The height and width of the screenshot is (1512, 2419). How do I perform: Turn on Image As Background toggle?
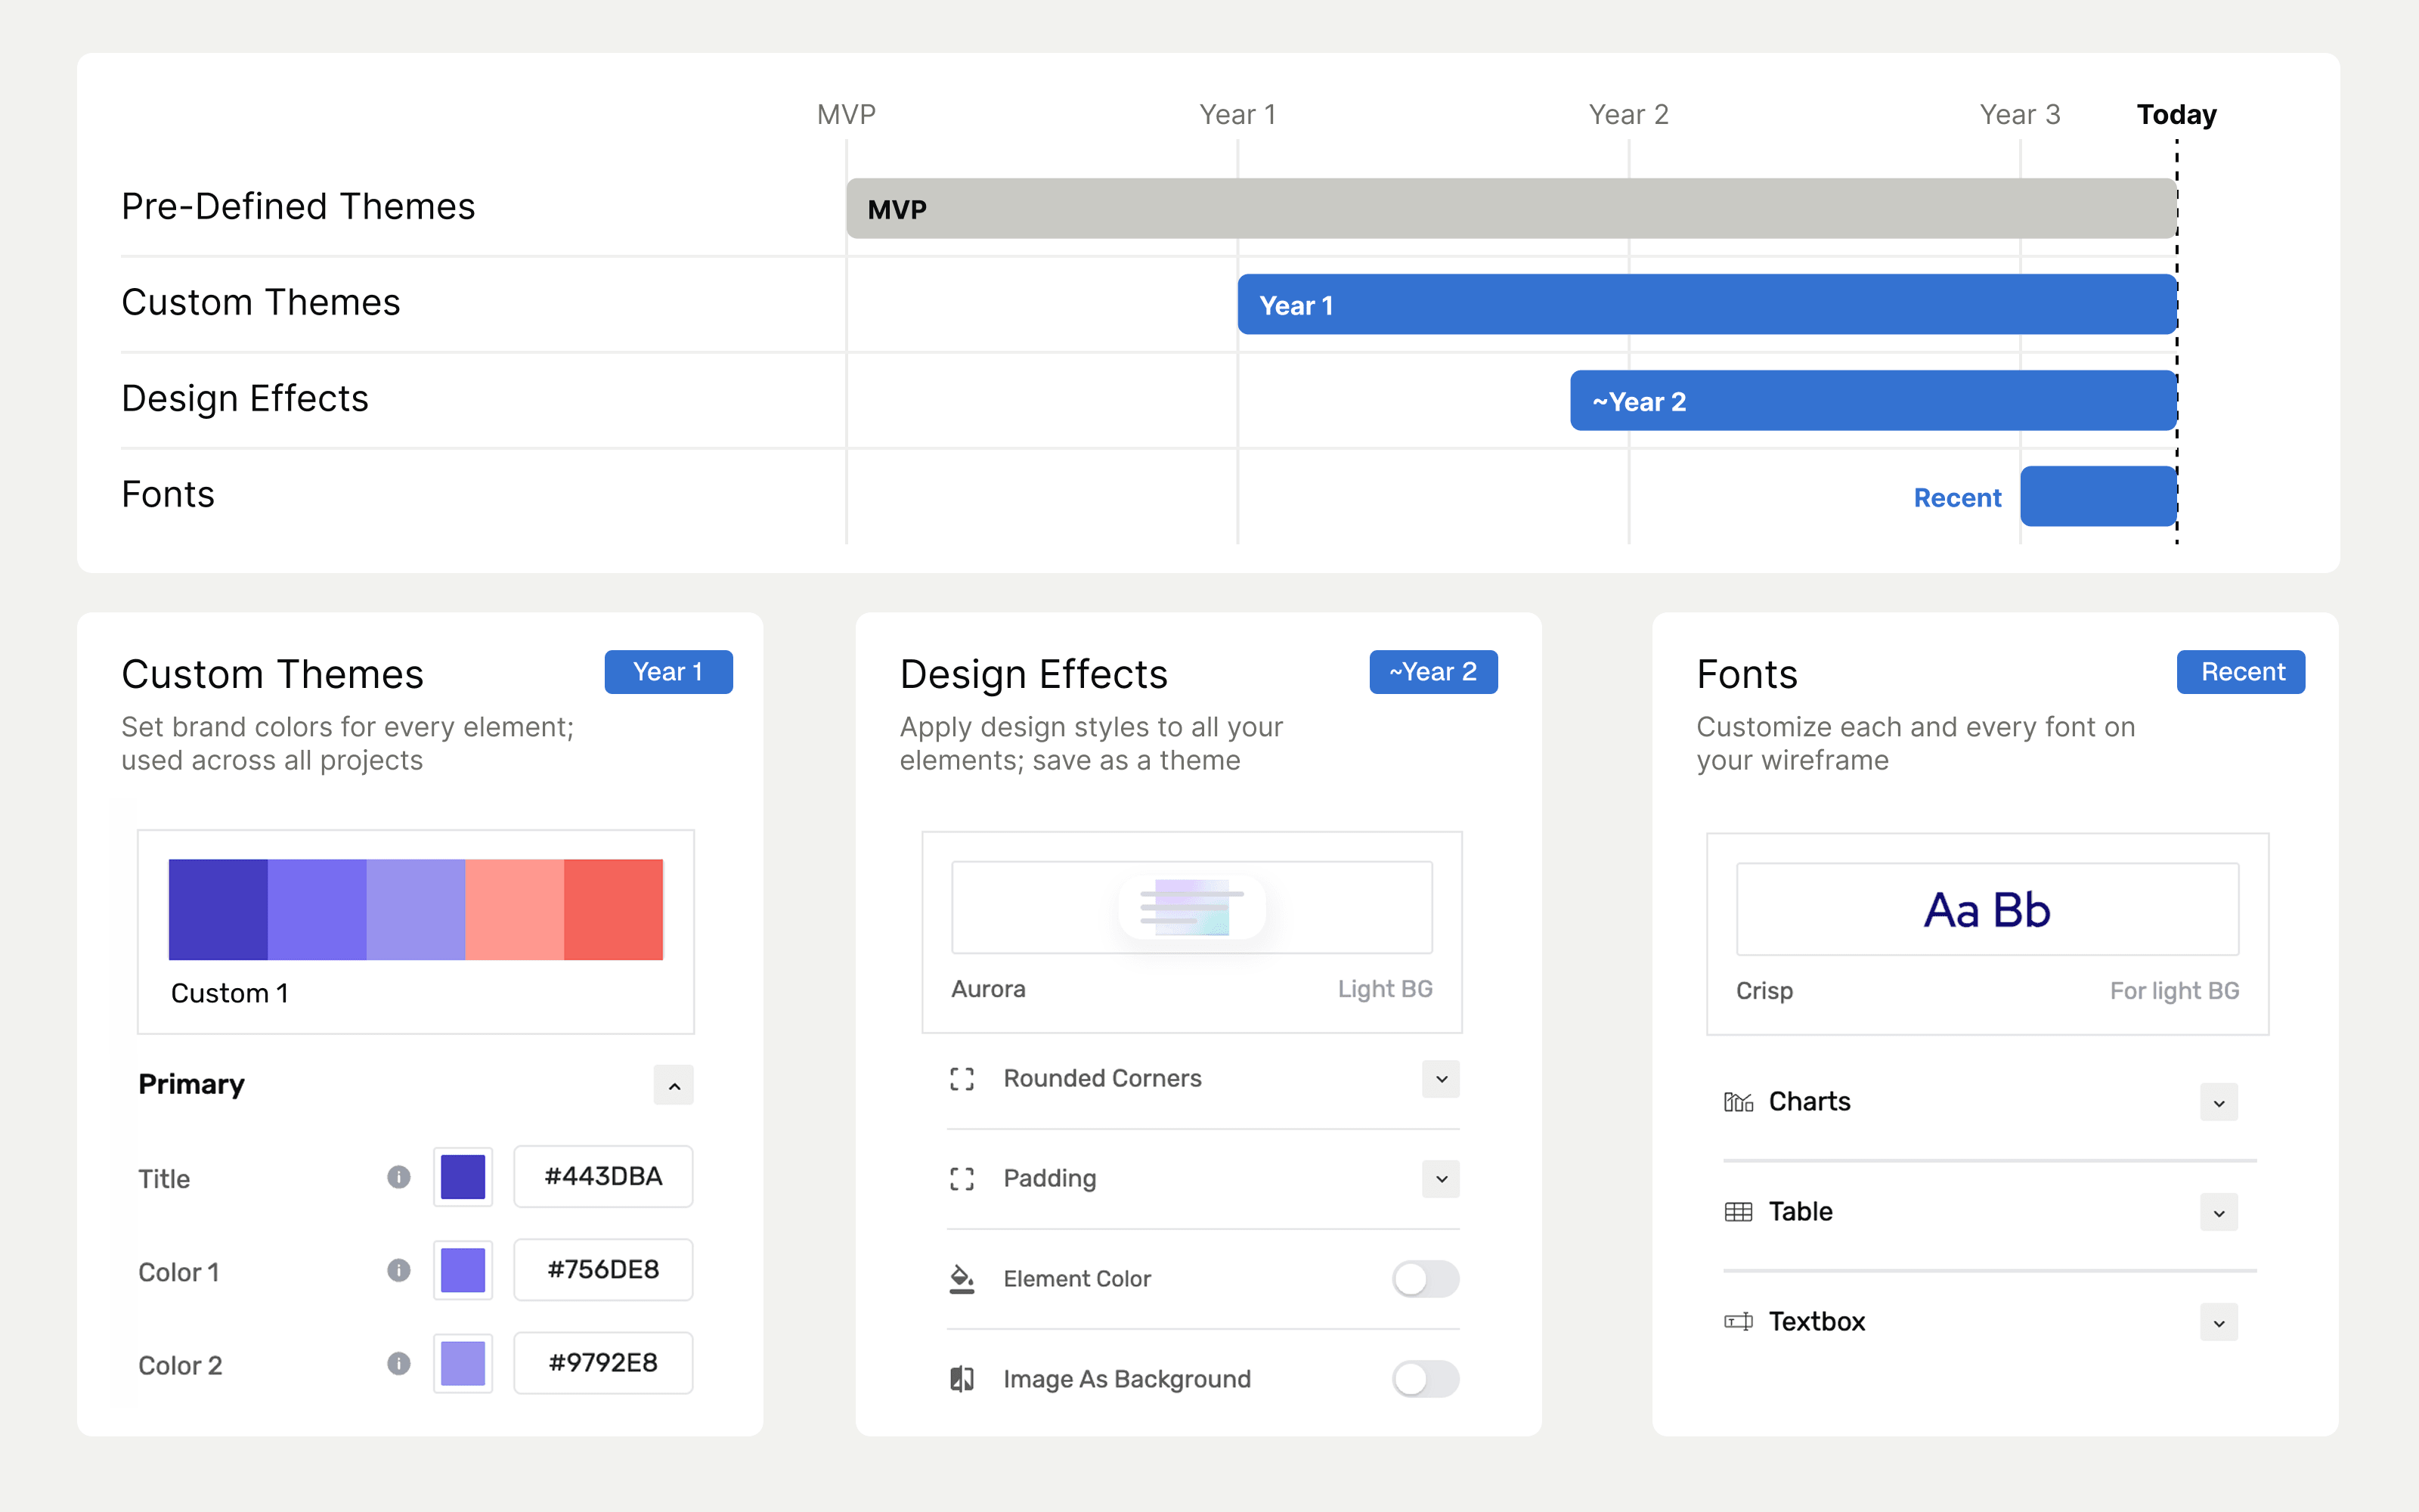point(1426,1379)
